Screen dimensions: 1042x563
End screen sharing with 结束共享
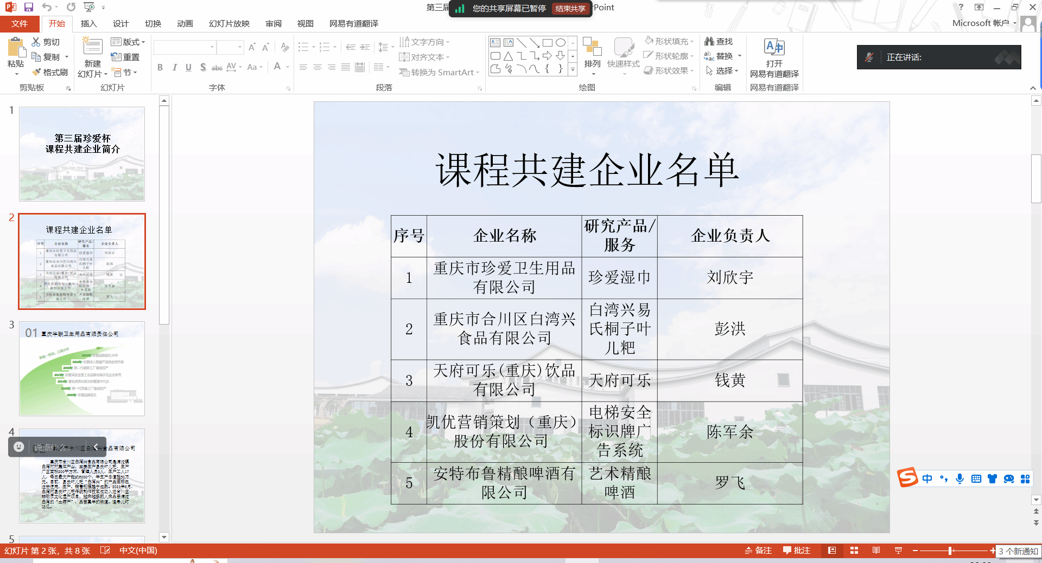pyautogui.click(x=570, y=9)
